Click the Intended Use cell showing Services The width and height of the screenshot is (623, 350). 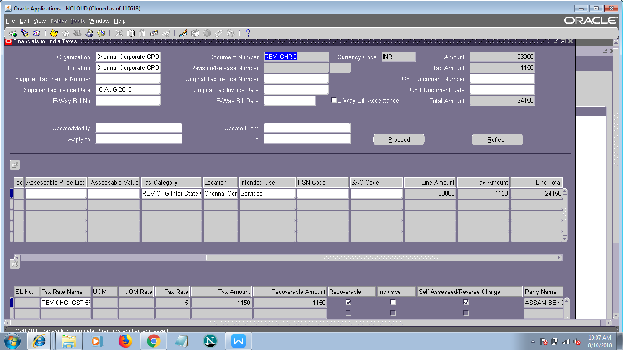click(x=267, y=193)
